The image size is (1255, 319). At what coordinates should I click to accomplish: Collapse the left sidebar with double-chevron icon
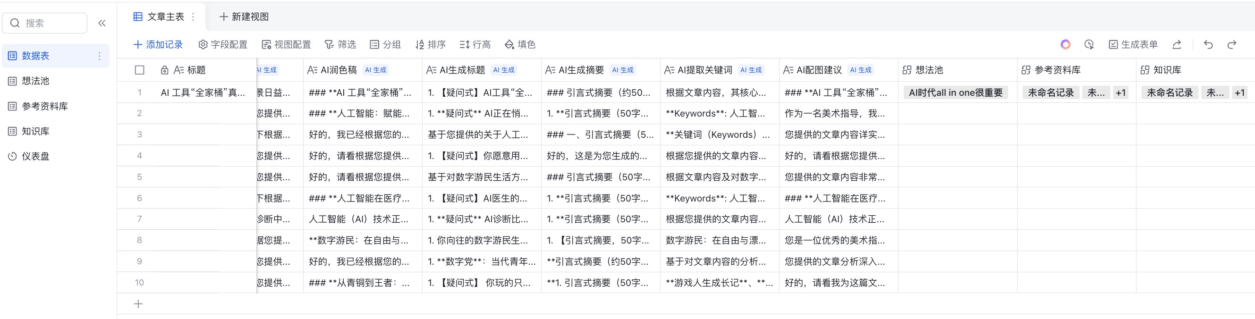[x=102, y=23]
